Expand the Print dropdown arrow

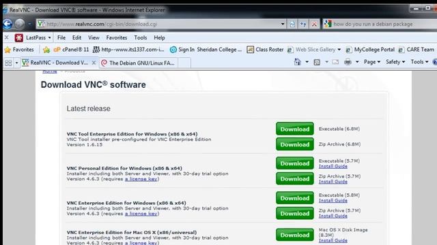pos(357,62)
